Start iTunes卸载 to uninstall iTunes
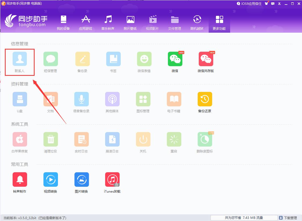This screenshot has width=302, height=221. pyautogui.click(x=112, y=180)
